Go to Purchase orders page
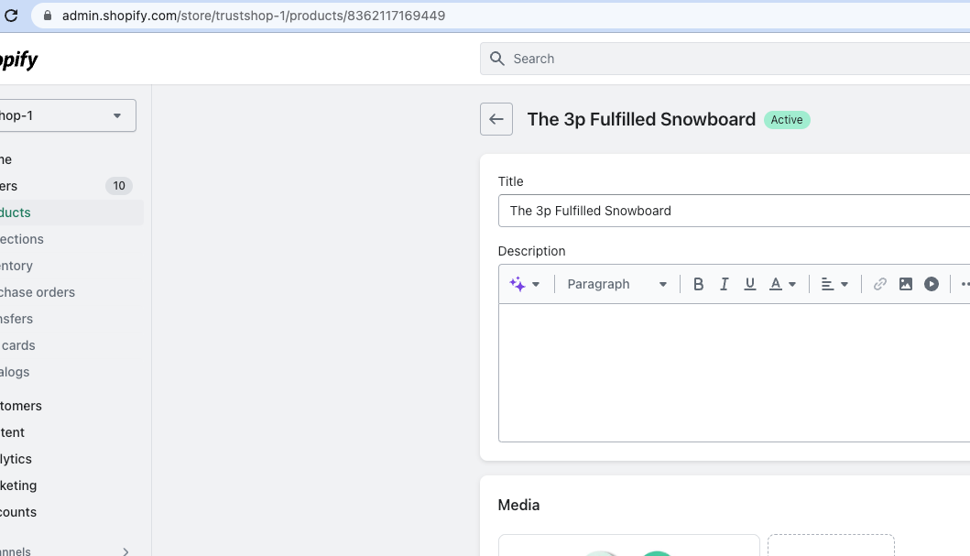This screenshot has height=556, width=970. [x=37, y=292]
